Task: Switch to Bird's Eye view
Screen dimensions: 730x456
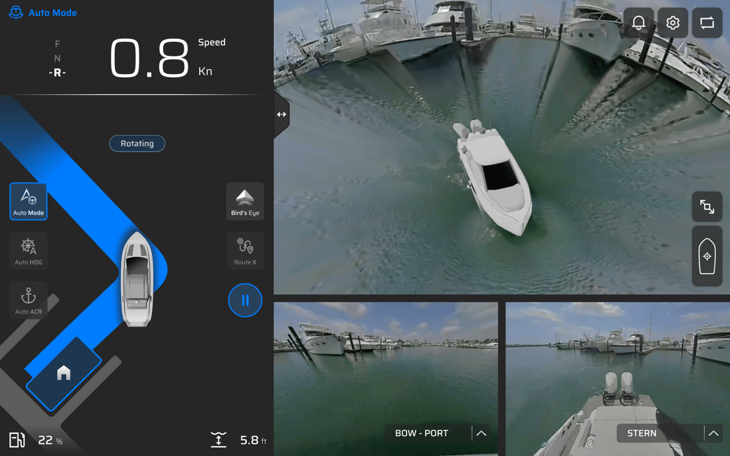Action: pyautogui.click(x=245, y=201)
